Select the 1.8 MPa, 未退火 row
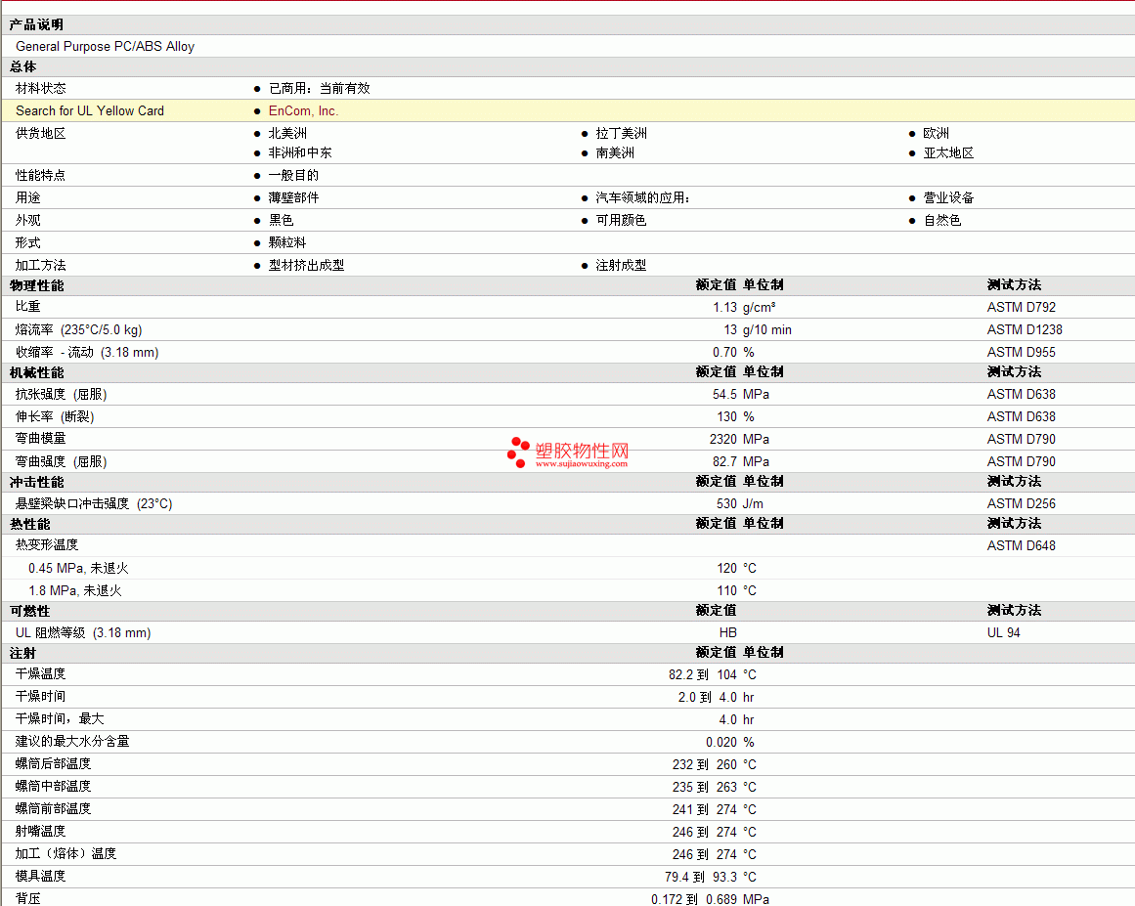The image size is (1135, 906). [x=567, y=590]
